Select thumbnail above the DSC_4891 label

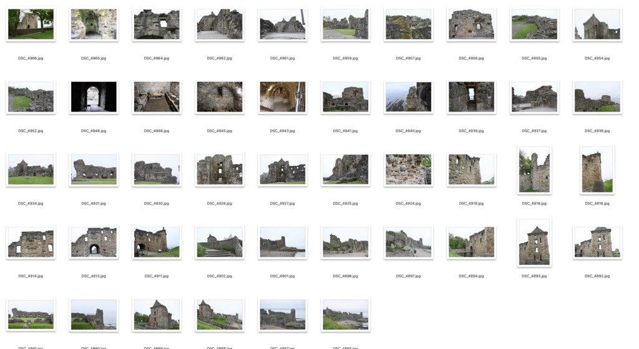coord(31,315)
